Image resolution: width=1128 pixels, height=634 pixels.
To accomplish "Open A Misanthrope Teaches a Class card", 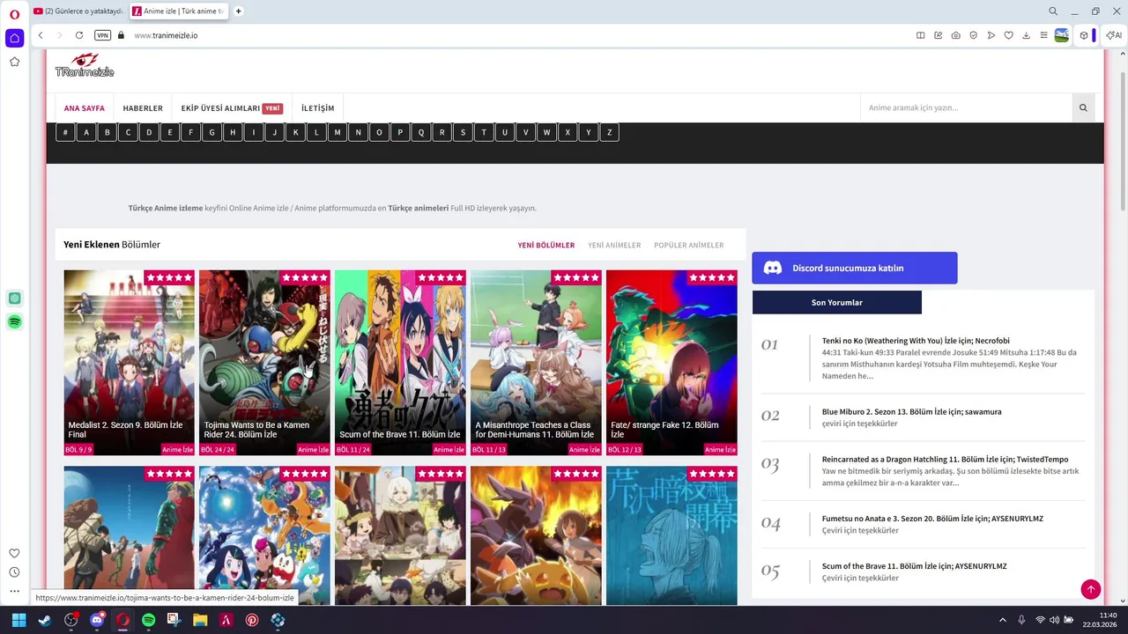I will tap(536, 362).
